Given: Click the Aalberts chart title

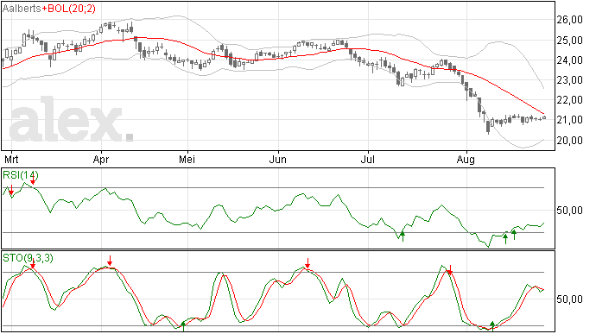Looking at the screenshot, I should (x=22, y=9).
